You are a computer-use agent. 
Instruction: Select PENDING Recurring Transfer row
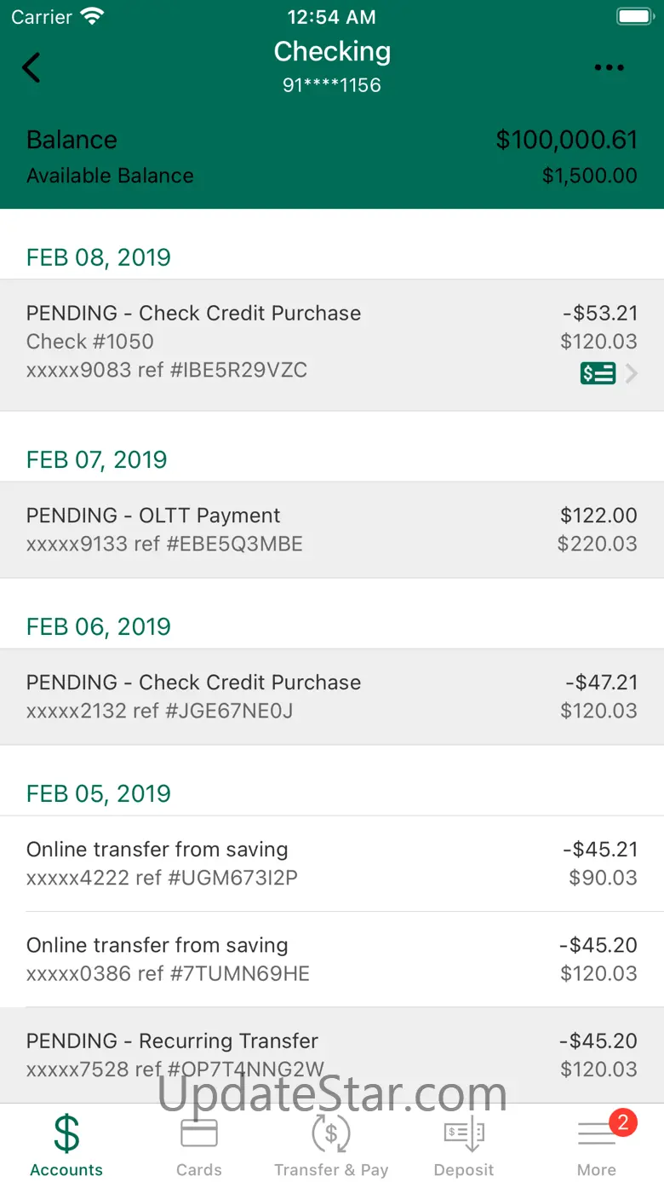coord(332,1055)
